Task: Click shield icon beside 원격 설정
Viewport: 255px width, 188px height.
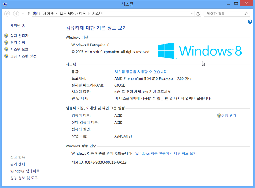Action: click(6, 42)
